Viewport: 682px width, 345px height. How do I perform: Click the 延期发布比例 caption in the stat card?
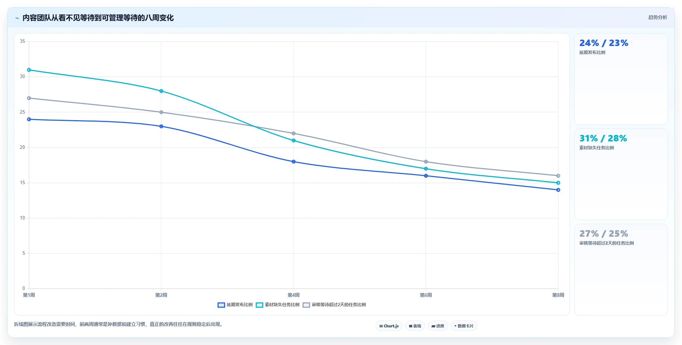[592, 53]
